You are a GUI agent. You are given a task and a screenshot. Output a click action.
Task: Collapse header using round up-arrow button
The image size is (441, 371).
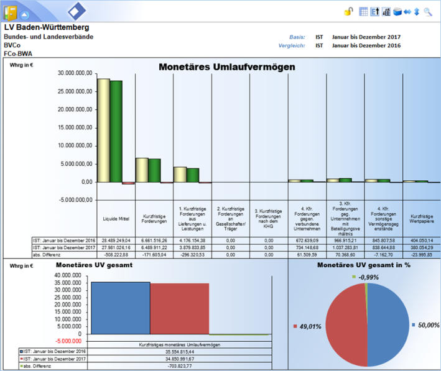(x=24, y=14)
